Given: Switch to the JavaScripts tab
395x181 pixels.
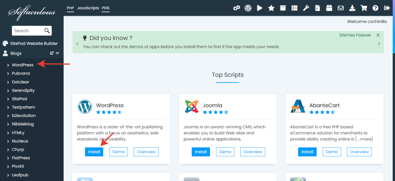Looking at the screenshot, I should (88, 8).
